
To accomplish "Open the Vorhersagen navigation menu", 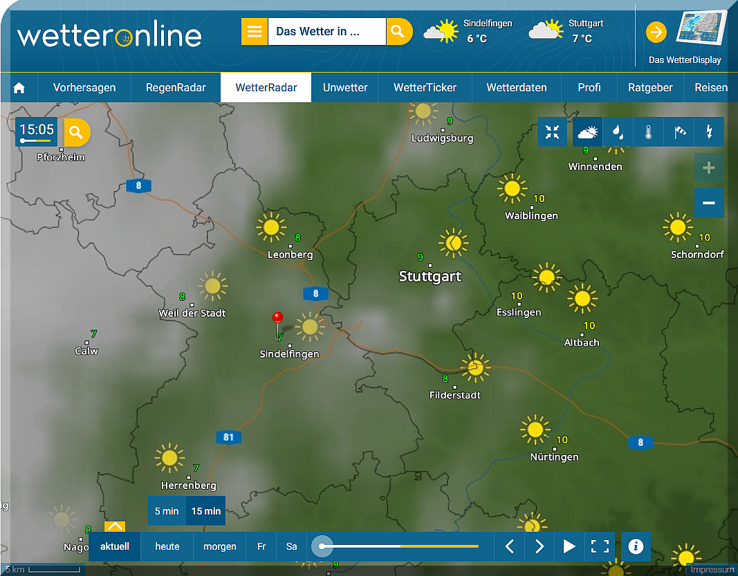I will (x=84, y=88).
